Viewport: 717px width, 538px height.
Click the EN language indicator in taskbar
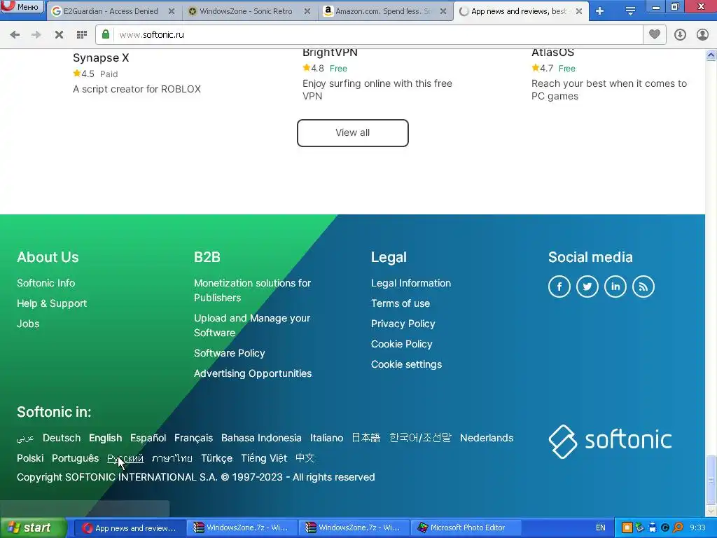[600, 528]
